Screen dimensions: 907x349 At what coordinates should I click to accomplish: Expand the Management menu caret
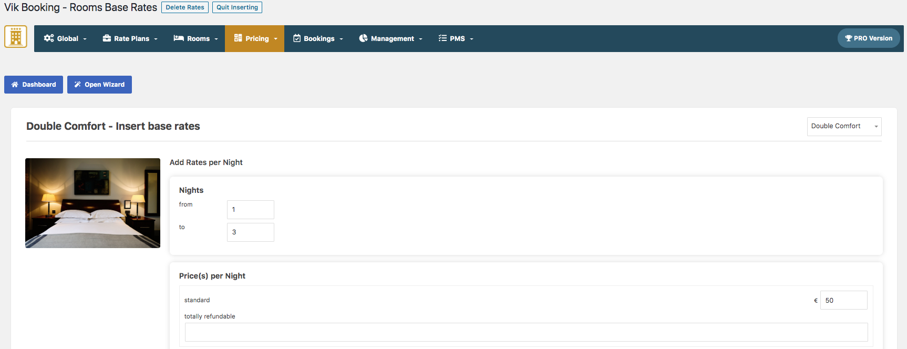point(420,39)
